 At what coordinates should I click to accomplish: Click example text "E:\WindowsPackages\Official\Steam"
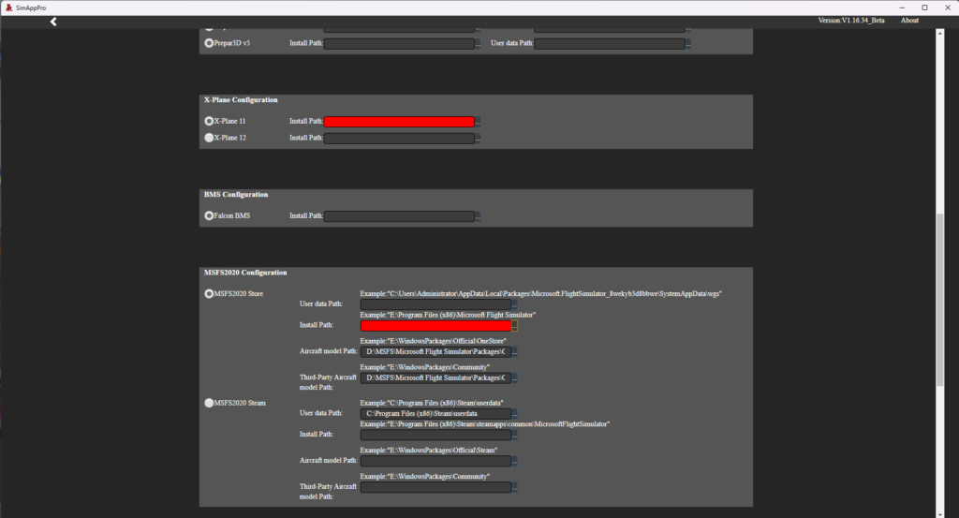[429, 451]
